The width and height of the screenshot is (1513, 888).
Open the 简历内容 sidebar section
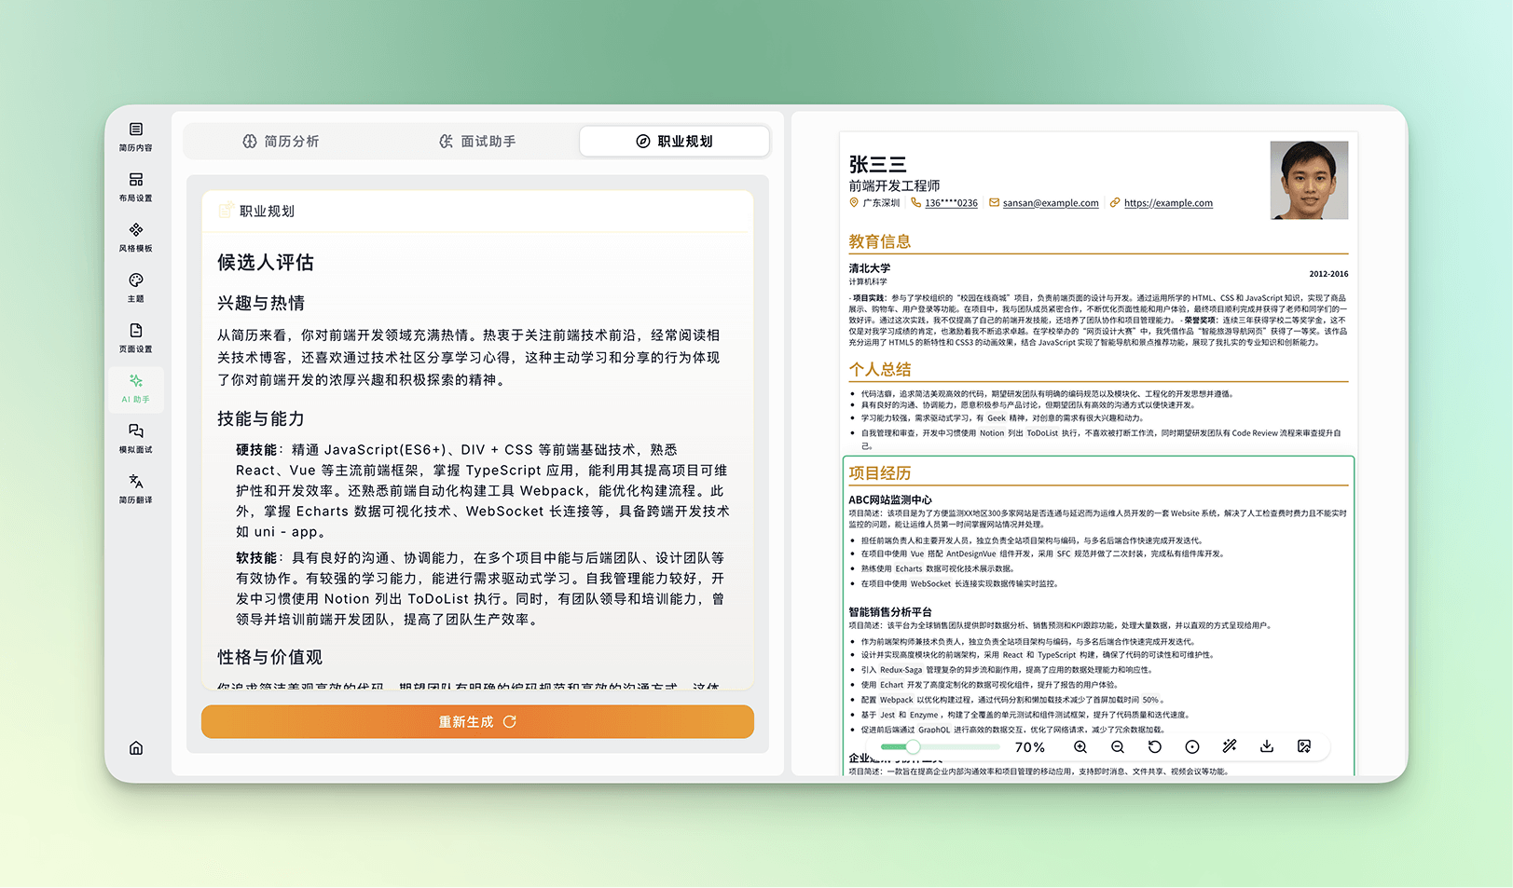point(136,136)
